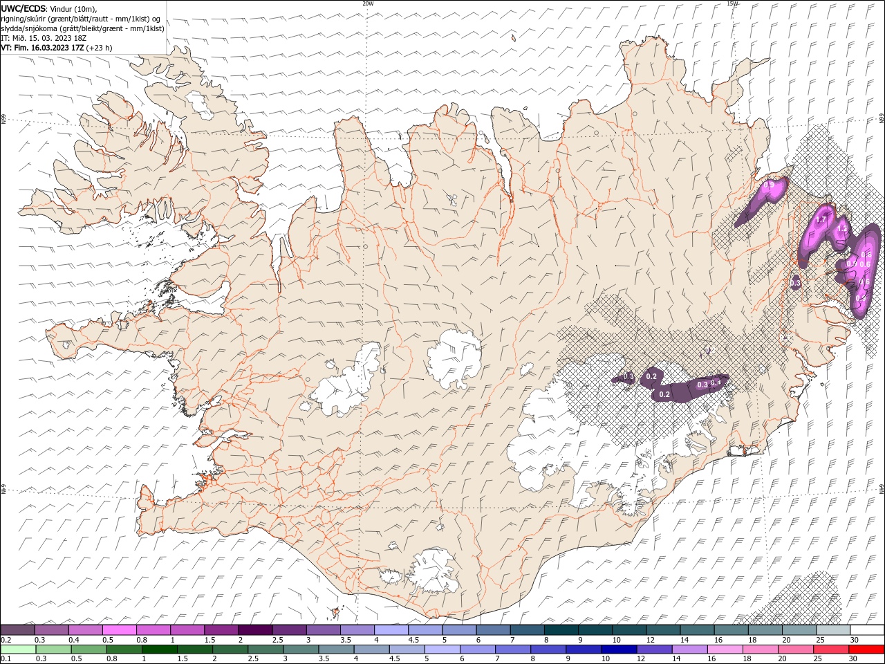
Task: Click the snow legend swatch between 0.2 and 0.3
Action: pos(17,630)
